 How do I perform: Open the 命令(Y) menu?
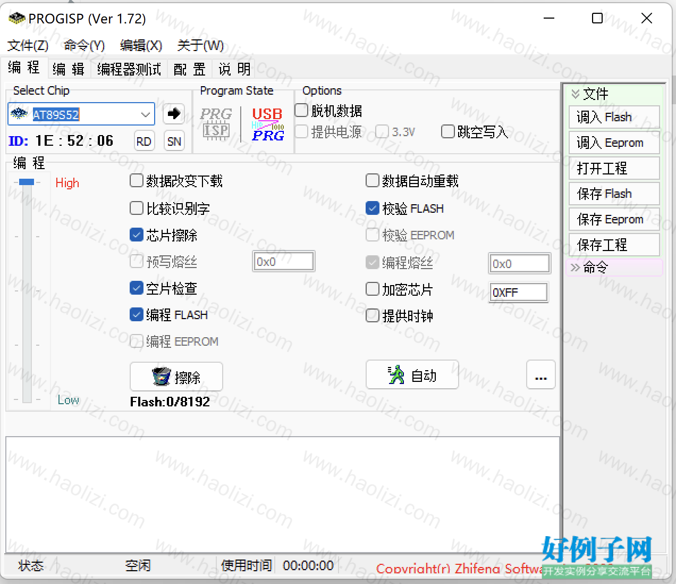click(x=84, y=45)
